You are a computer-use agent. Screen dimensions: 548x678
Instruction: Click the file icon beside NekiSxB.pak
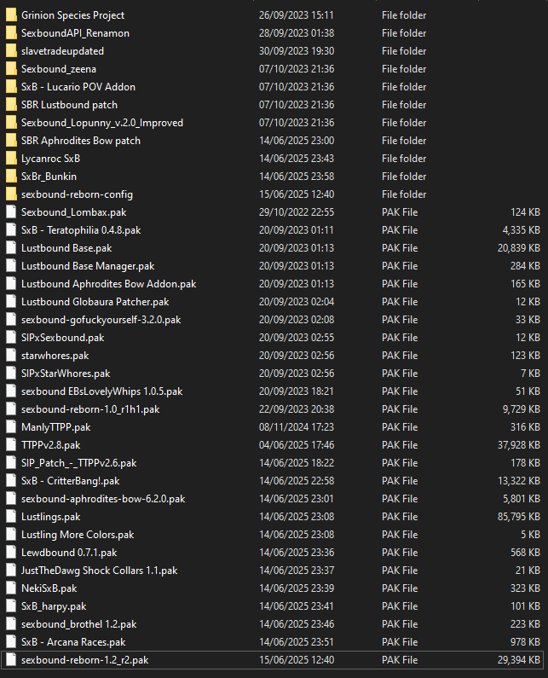[x=11, y=588]
